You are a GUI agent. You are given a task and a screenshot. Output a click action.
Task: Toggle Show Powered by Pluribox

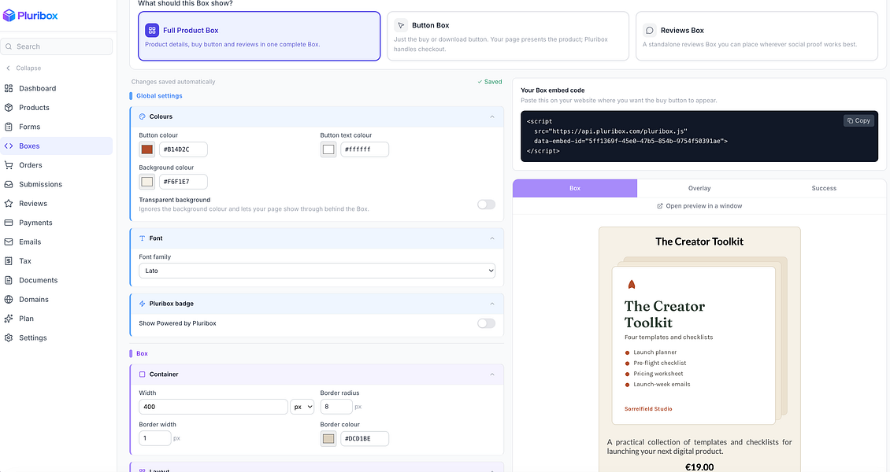point(486,323)
